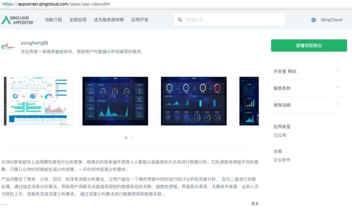Click the QingCloud user account icon

[x=313, y=20]
